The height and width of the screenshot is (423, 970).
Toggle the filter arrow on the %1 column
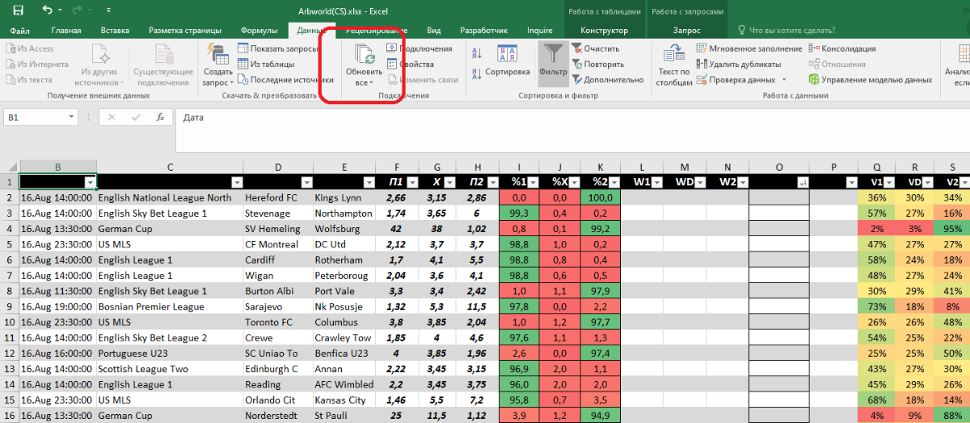[533, 182]
